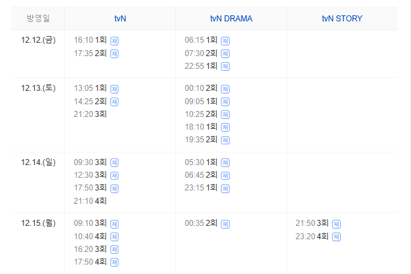Image resolution: width=411 pixels, height=274 pixels.
Task: Click rerun badge beside tvN DRAMA 23:15 1회
Action: click(x=225, y=188)
